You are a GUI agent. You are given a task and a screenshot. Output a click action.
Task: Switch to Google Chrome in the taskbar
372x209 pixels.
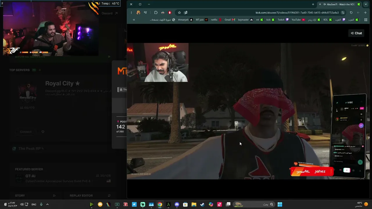pos(160,204)
